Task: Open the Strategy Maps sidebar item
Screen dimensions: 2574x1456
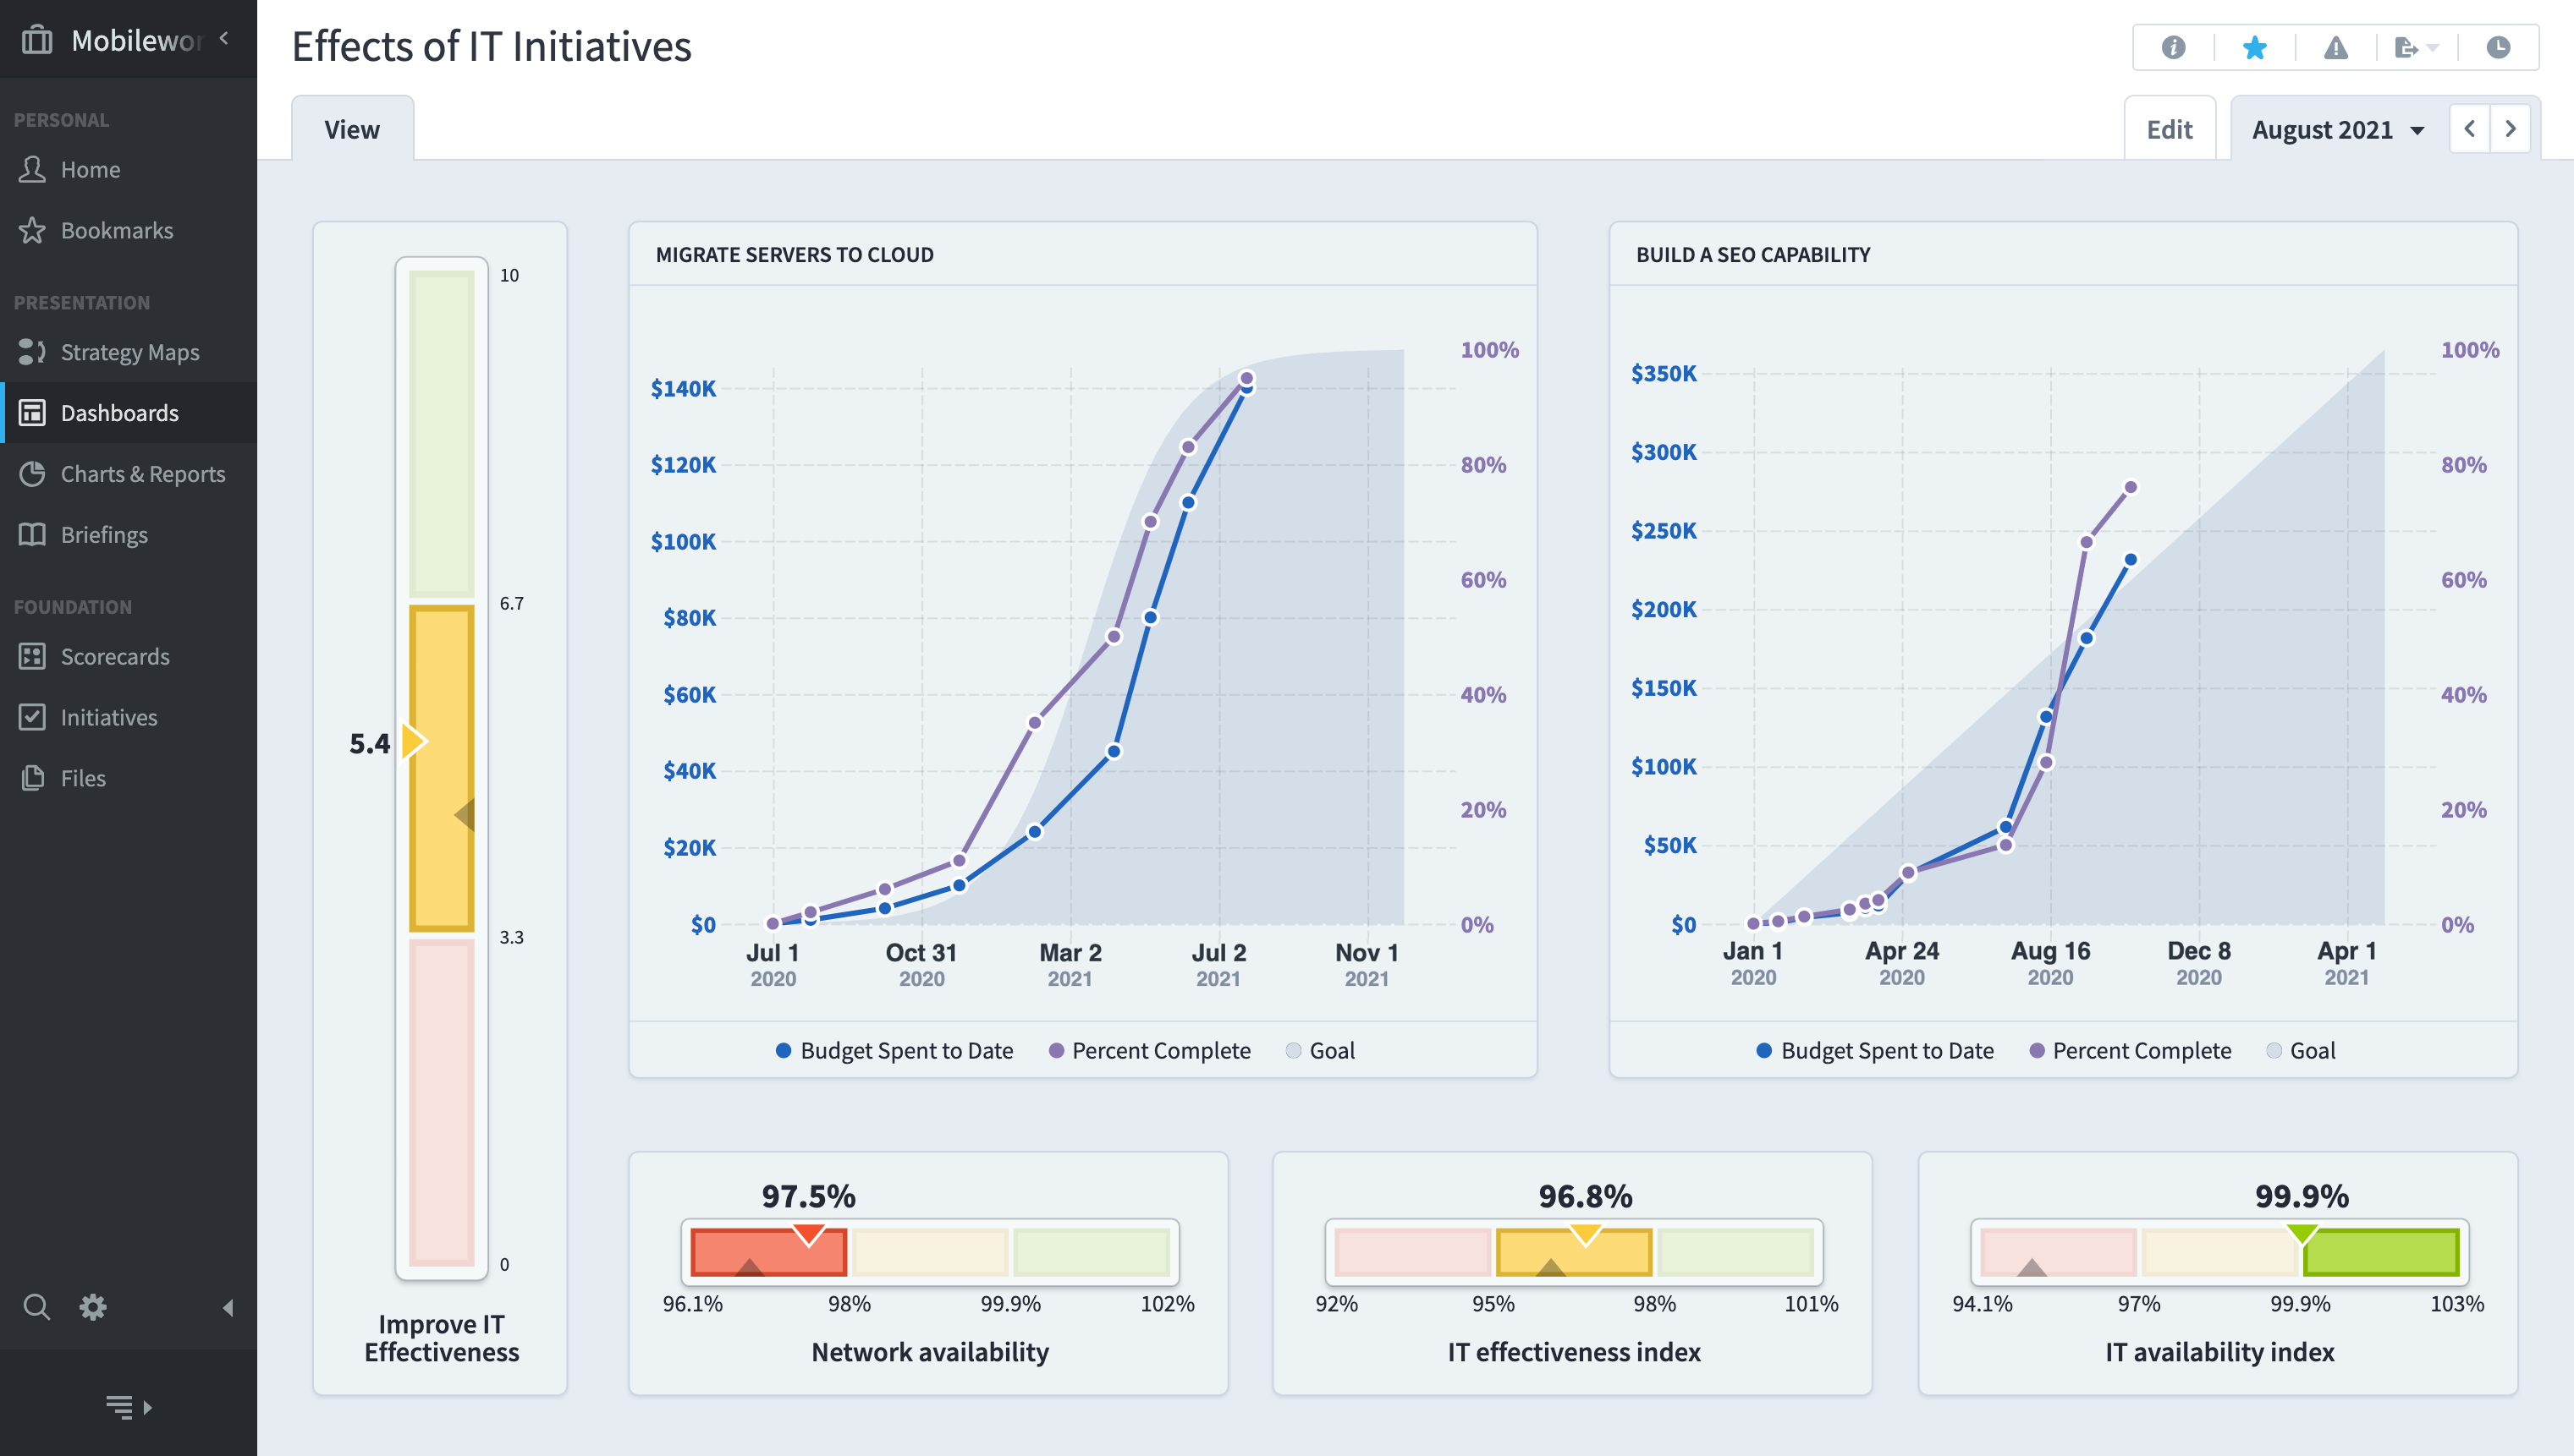Action: (129, 352)
